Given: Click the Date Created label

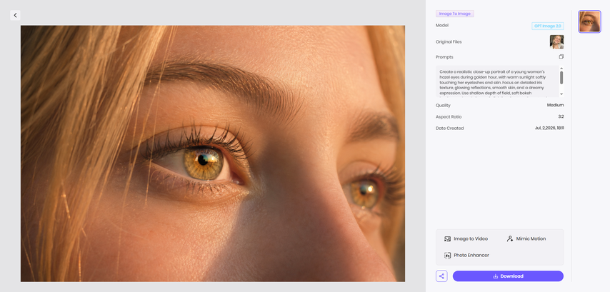Looking at the screenshot, I should pos(450,129).
